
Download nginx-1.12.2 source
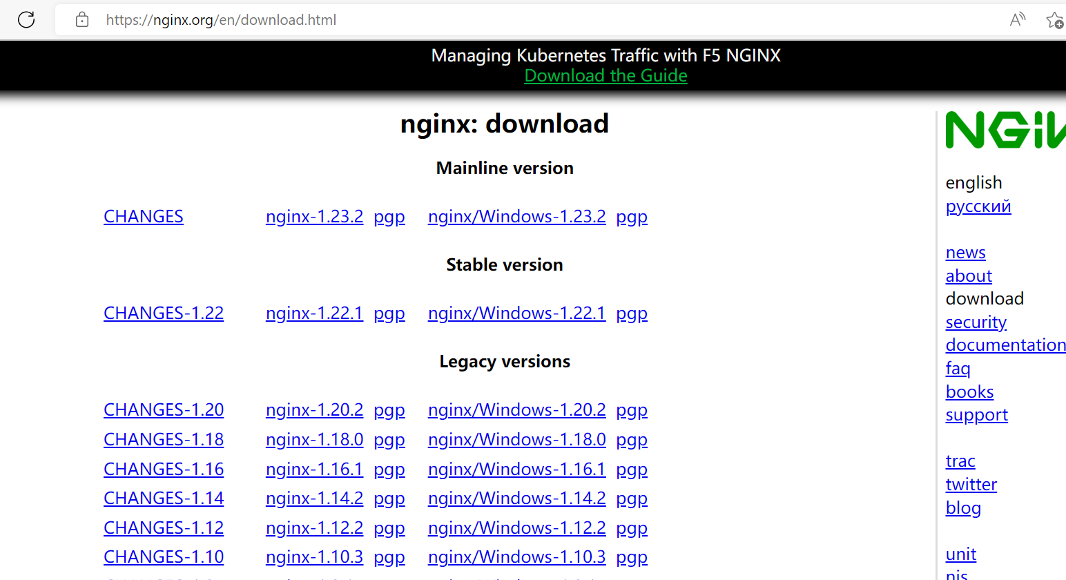tap(314, 528)
